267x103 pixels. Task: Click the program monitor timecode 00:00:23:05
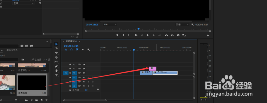pos(92,25)
